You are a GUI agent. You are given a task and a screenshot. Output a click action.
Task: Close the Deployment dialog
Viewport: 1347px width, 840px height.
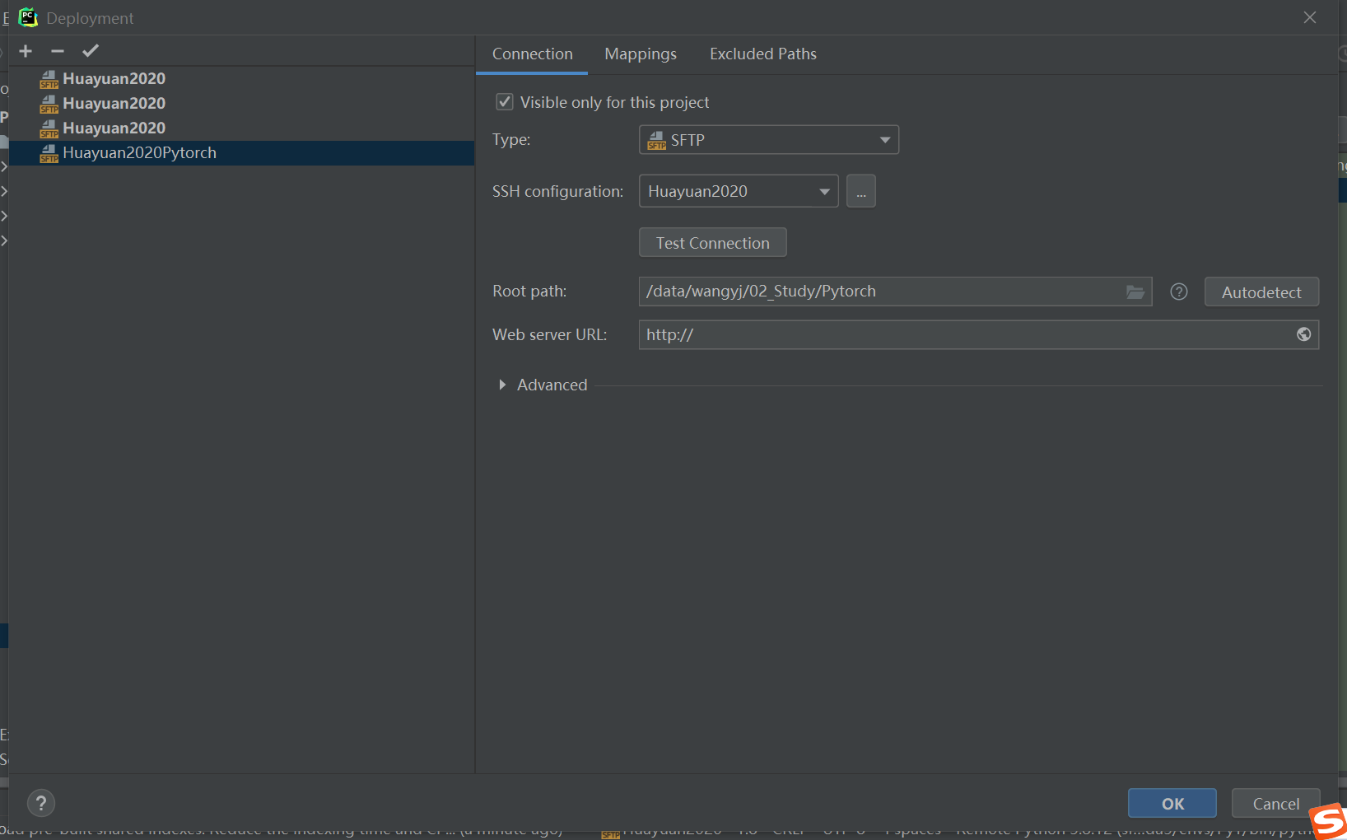(x=1310, y=17)
